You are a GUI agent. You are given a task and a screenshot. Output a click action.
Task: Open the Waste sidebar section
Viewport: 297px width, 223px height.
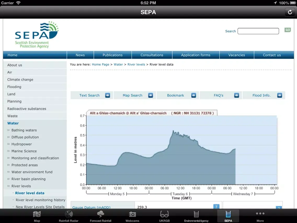point(35,116)
